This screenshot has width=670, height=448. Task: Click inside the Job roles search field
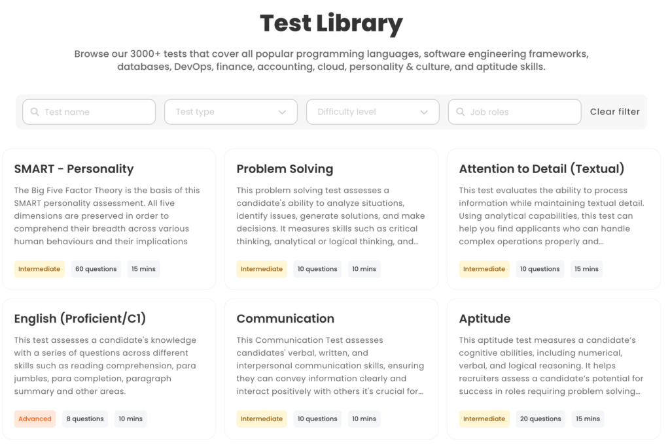point(514,112)
